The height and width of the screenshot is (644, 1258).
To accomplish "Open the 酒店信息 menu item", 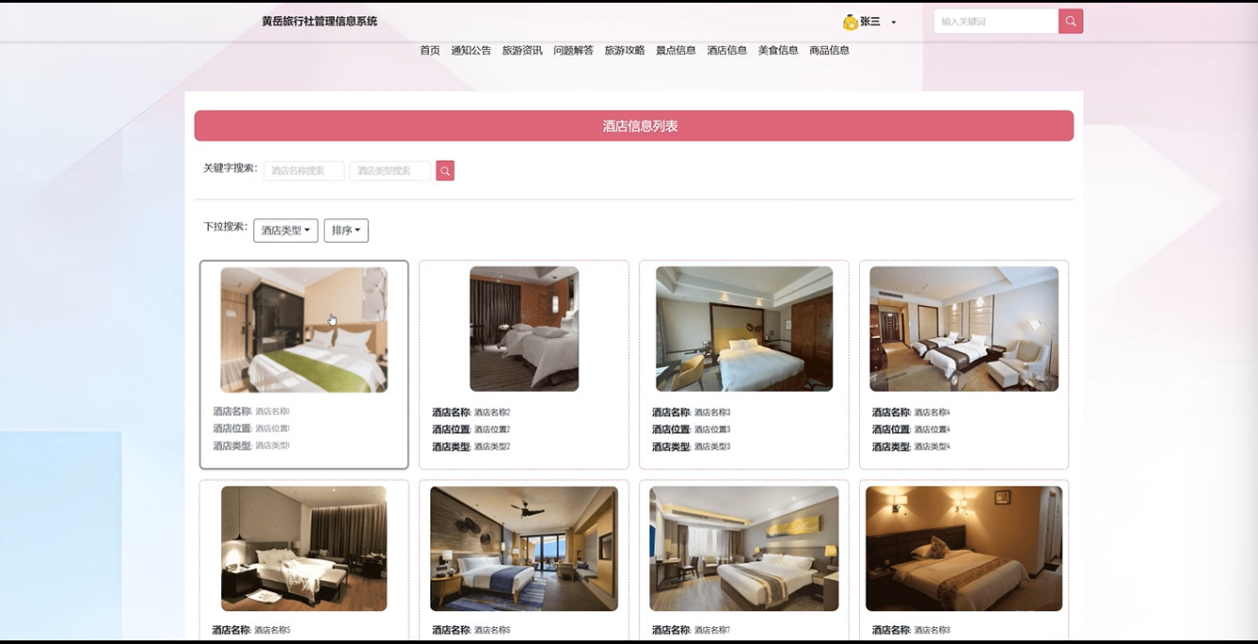I will [x=727, y=50].
